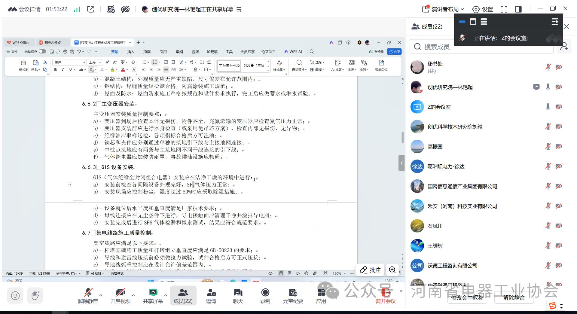Toggle the WPS 自动保存 autosave switch
577x314 pixels.
click(42, 51)
